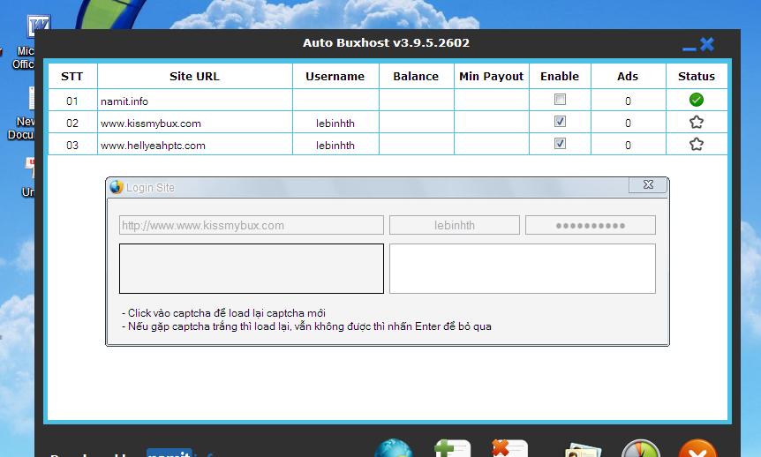Uncheck the Enable box for www.hellyeahptc.com
The width and height of the screenshot is (761, 457).
tap(560, 143)
